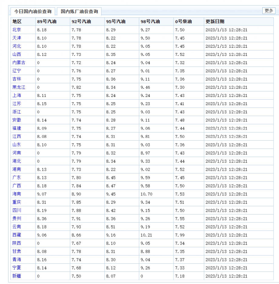The width and height of the screenshot is (279, 284).
Task: Switch to 今日国内油价查询 tab
Action: click(x=33, y=12)
